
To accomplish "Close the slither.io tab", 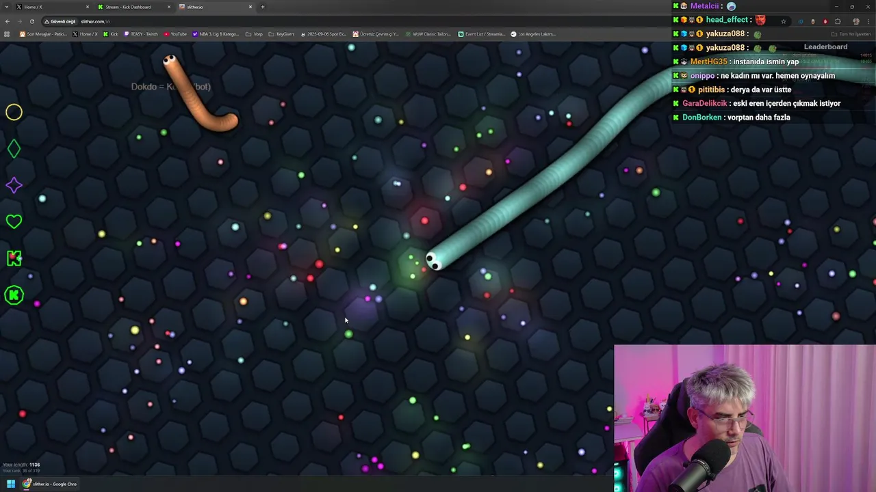I will coord(250,7).
